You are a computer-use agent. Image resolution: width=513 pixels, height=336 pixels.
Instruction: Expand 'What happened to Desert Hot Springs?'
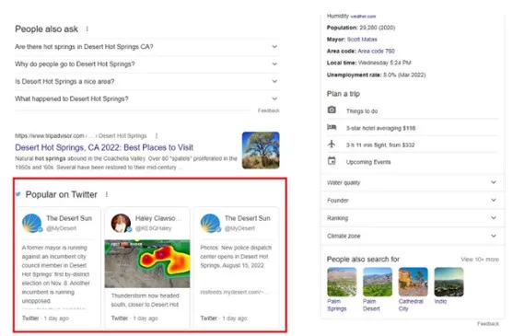146,98
